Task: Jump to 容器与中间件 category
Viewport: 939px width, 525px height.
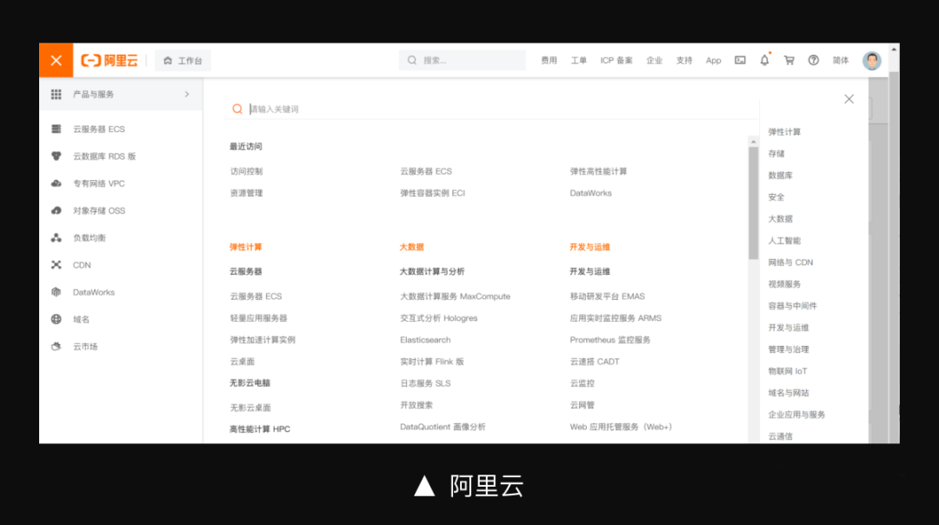Action: point(792,306)
